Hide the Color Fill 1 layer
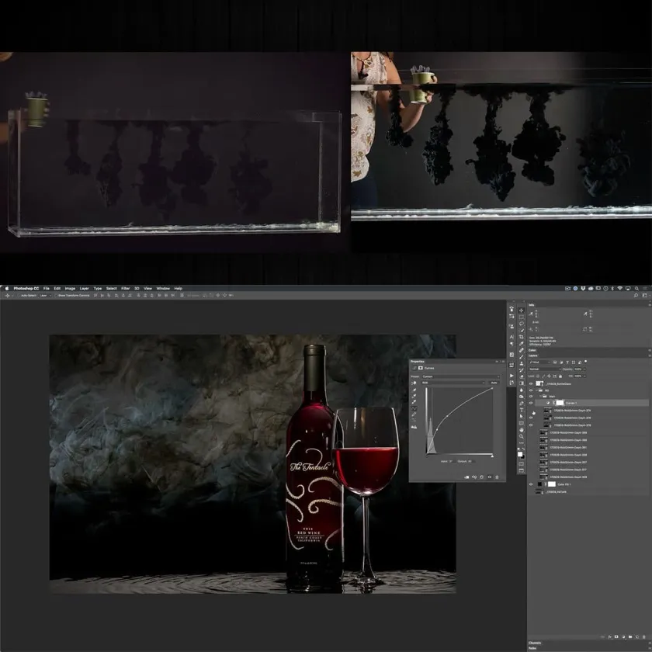The height and width of the screenshot is (652, 652). point(532,484)
